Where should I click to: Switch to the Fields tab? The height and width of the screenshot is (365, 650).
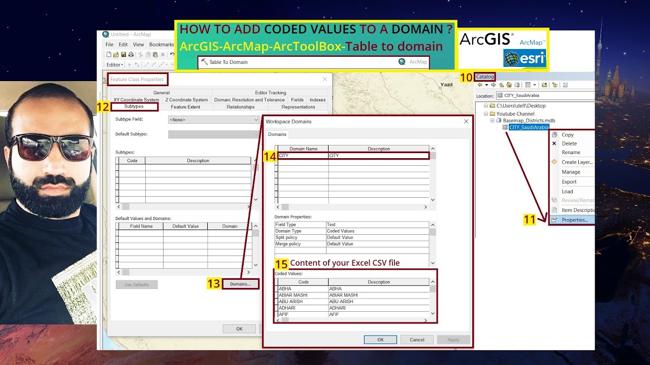coord(298,100)
